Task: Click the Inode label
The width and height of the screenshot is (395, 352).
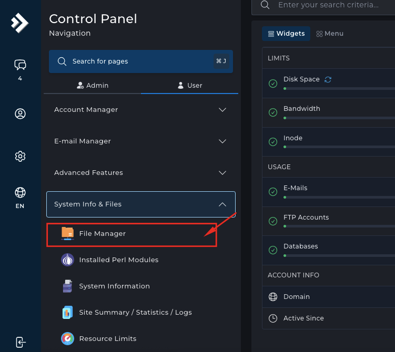Action: tap(293, 138)
